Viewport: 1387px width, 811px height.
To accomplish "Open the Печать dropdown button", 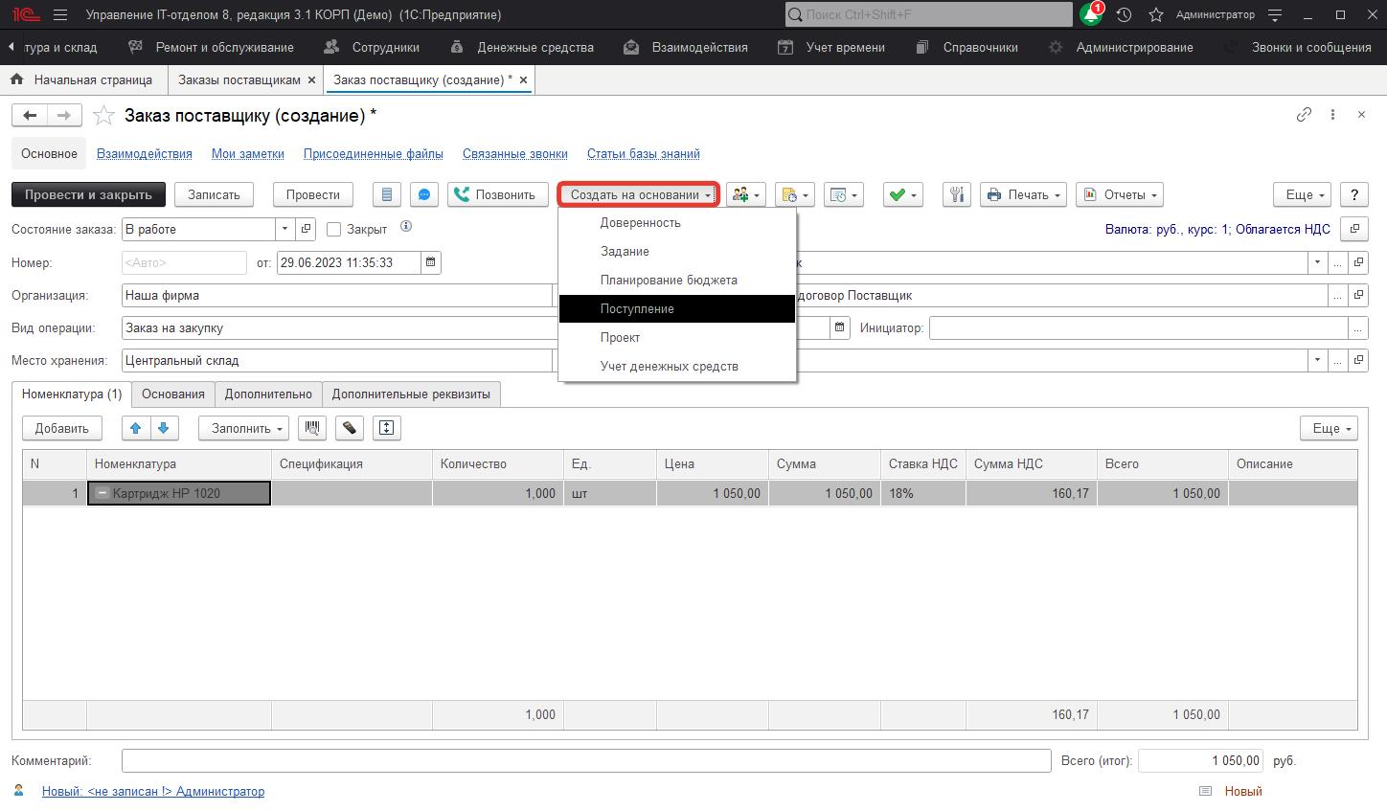I will tap(1024, 194).
